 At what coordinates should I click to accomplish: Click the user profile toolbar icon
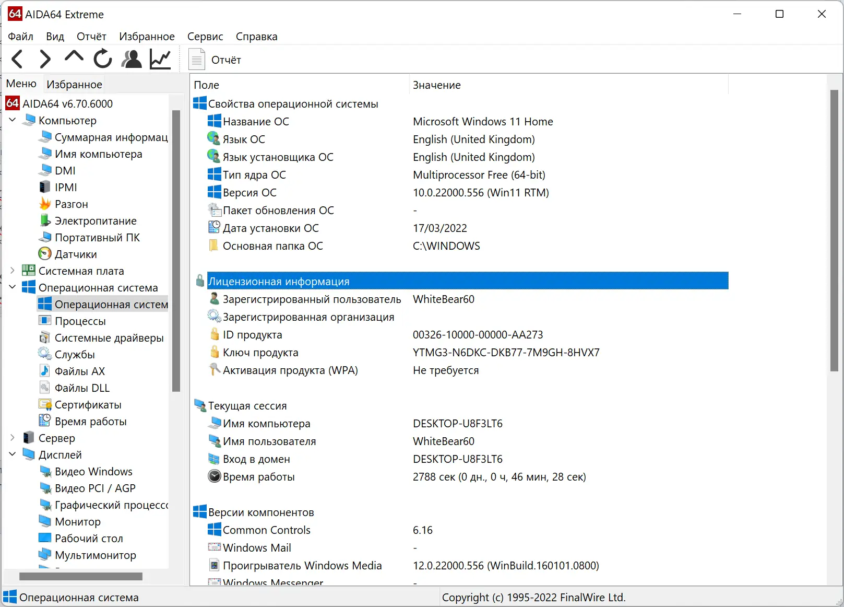click(131, 59)
